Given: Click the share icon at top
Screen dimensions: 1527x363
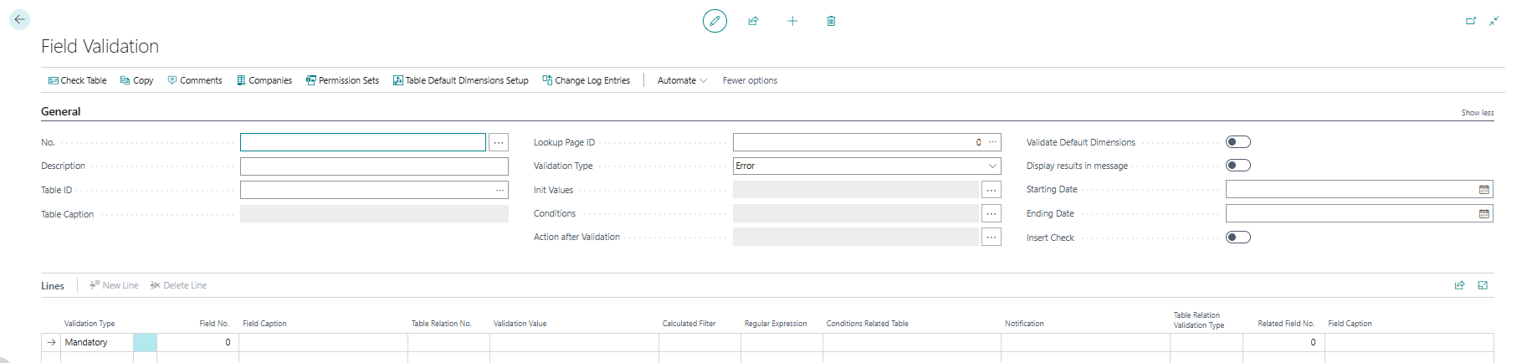Looking at the screenshot, I should point(753,21).
